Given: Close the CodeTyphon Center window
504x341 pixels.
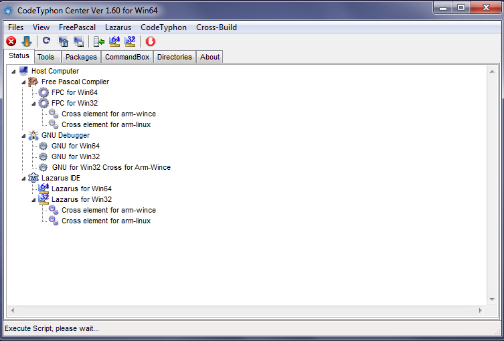Looking at the screenshot, I should point(486,8).
